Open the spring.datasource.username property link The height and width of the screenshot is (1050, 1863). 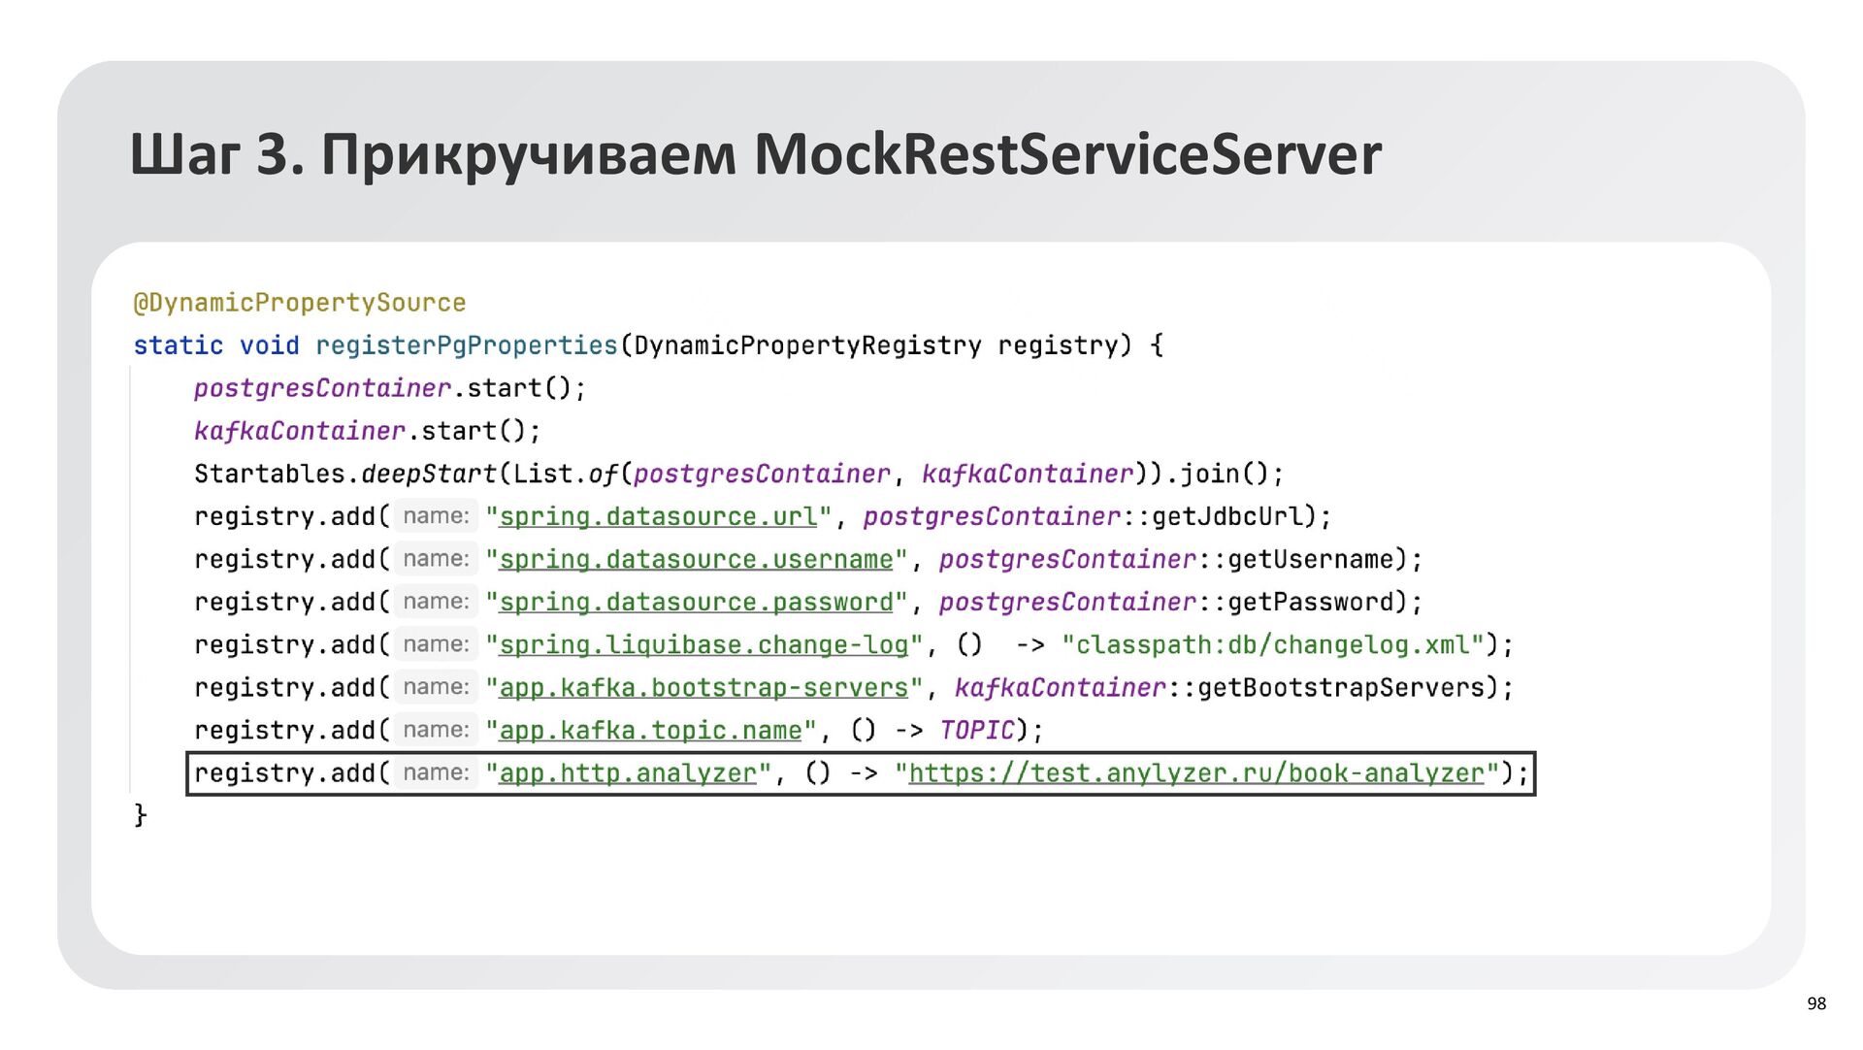696,559
